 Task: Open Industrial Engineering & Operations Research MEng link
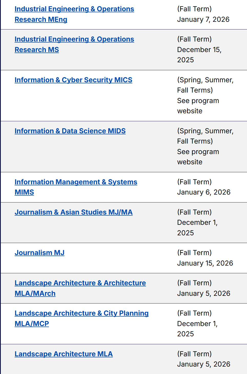[74, 9]
